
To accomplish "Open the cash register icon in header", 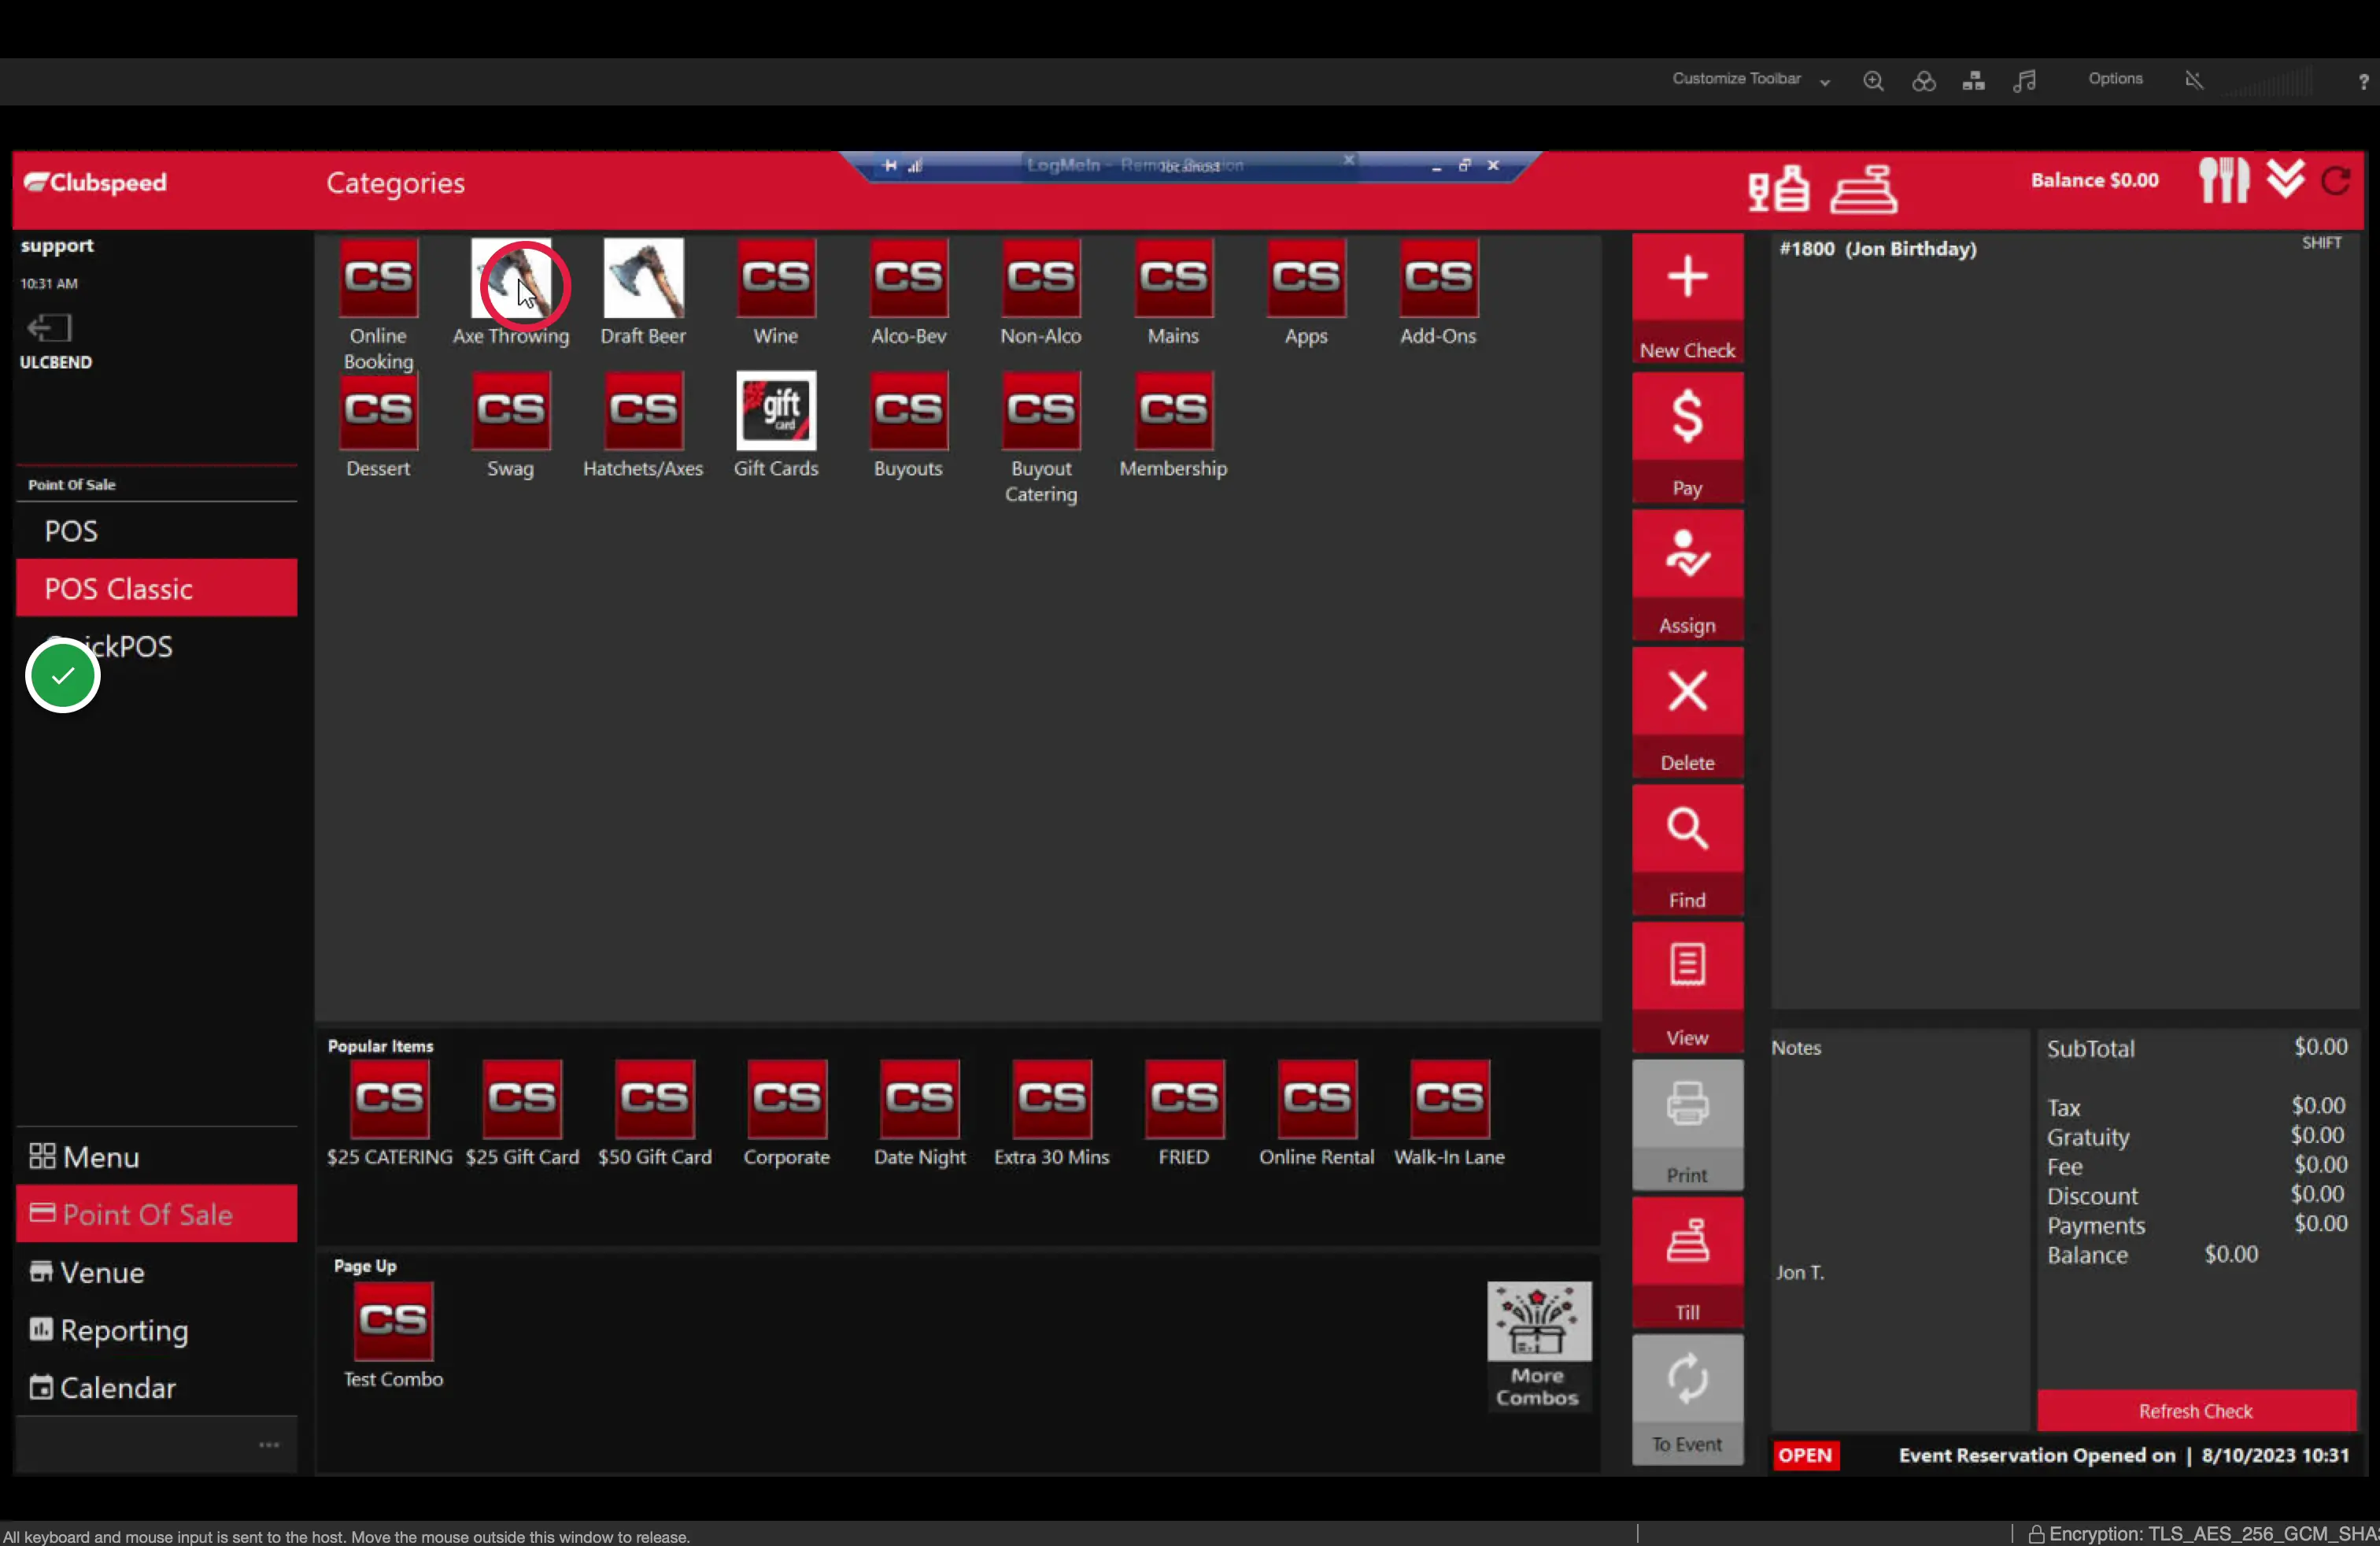I will click(x=1863, y=188).
